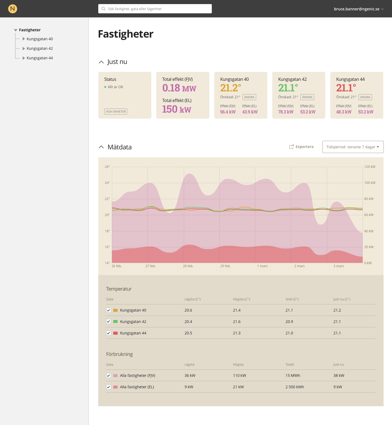Screen dimensions: 392x425
Task: Click the Sök fastighet search field
Action: point(155,9)
